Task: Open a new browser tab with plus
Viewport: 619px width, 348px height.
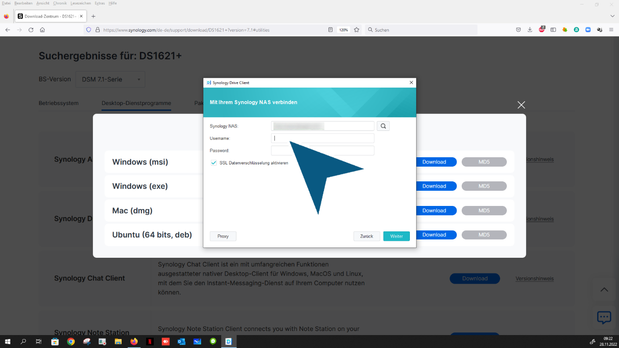Action: (x=93, y=16)
